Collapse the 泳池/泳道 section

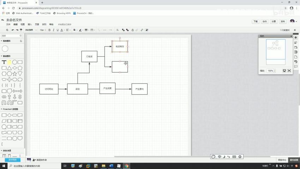6,151
